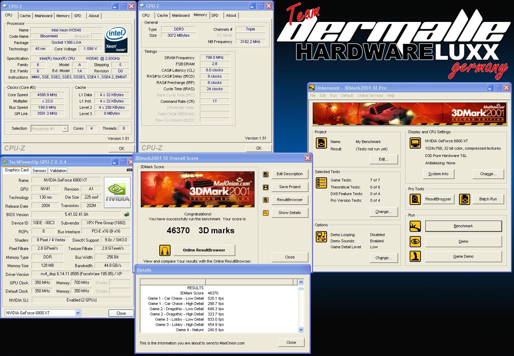Click the Project icon in 3DMark2001
Screen dimensions: 514x356
[x=321, y=143]
